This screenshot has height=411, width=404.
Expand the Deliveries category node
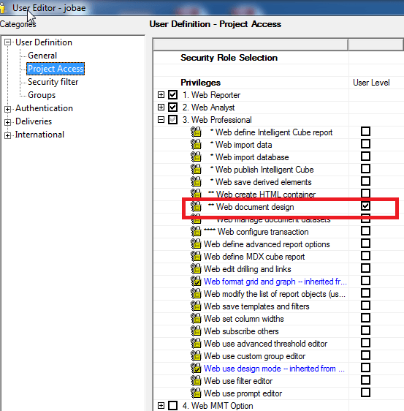pos(7,122)
